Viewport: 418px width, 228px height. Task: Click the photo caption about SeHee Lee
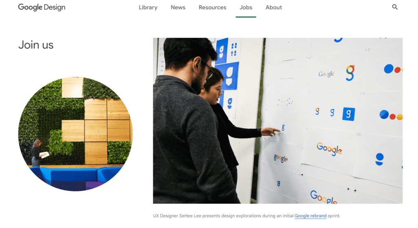click(247, 216)
